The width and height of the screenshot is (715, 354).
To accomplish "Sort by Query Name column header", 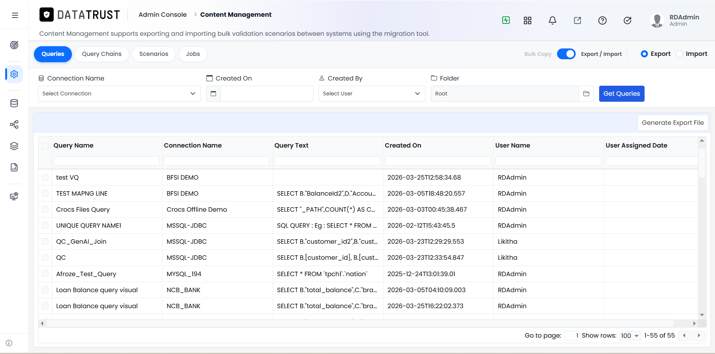I will click(x=73, y=145).
